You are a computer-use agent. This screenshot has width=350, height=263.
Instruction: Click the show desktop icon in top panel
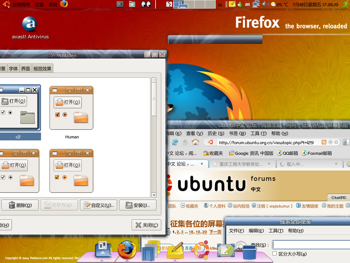tap(169, 4)
